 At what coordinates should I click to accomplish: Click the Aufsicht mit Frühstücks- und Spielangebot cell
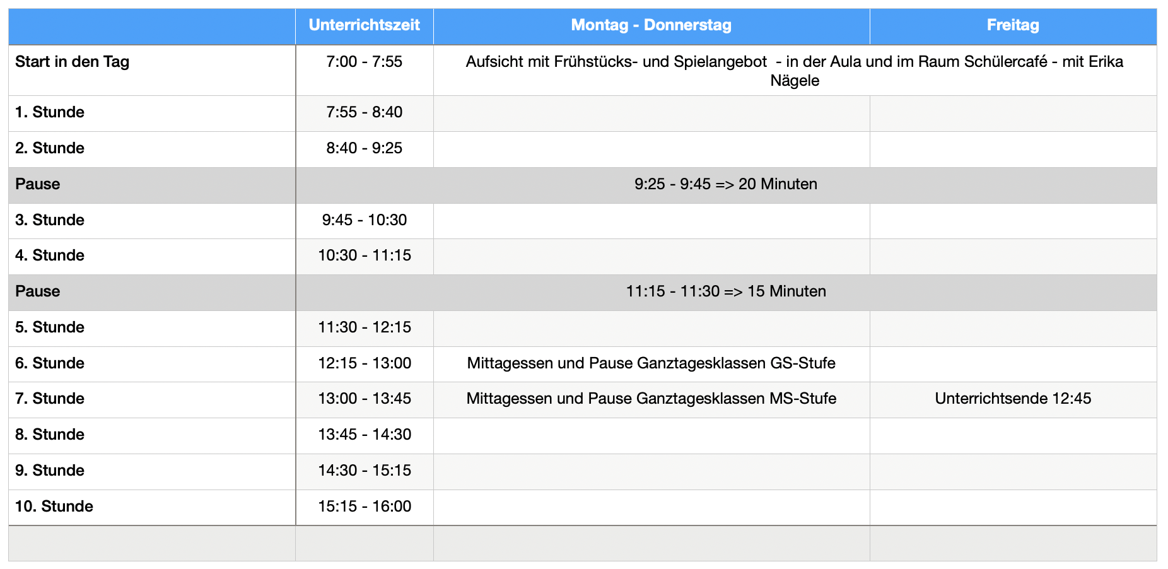click(795, 70)
